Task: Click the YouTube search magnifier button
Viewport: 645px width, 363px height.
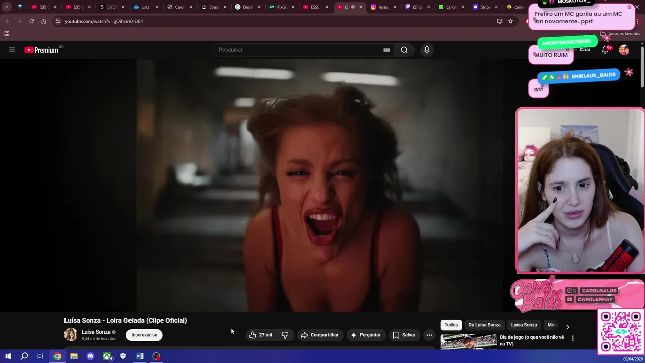Action: point(404,50)
